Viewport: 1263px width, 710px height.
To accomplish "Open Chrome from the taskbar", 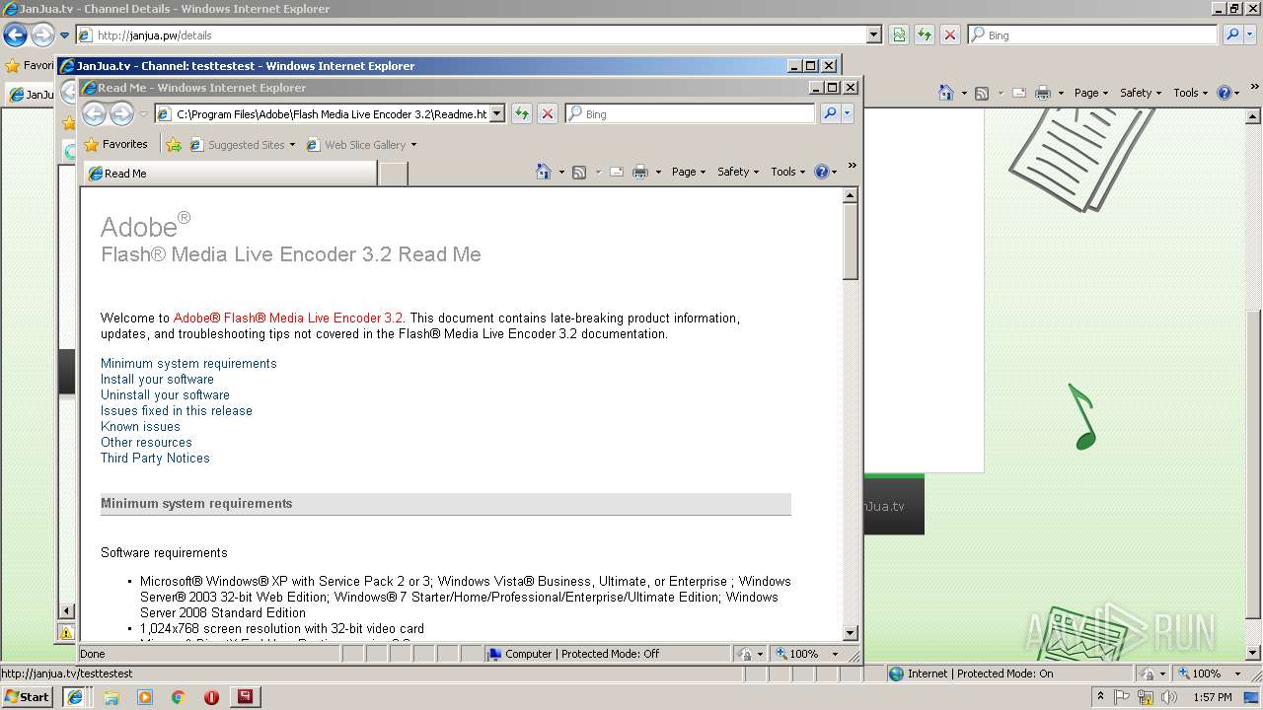I will 178,696.
